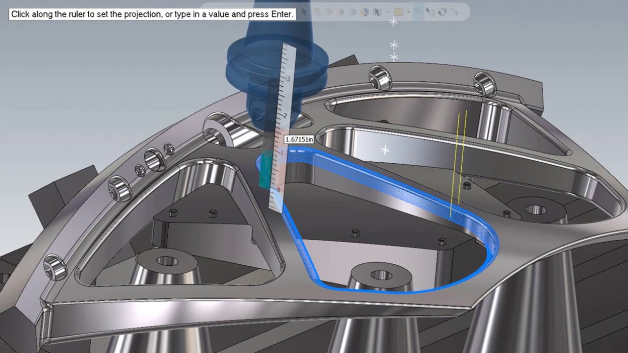Click the ruler at the 0 mark
This screenshot has height=353, width=628.
[x=279, y=189]
